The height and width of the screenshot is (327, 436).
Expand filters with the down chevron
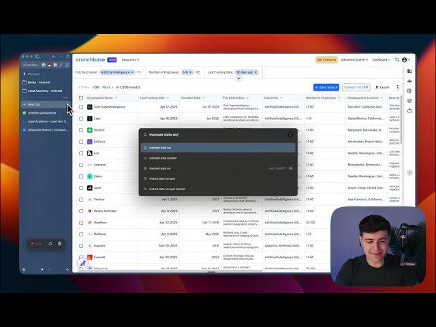pos(238,78)
